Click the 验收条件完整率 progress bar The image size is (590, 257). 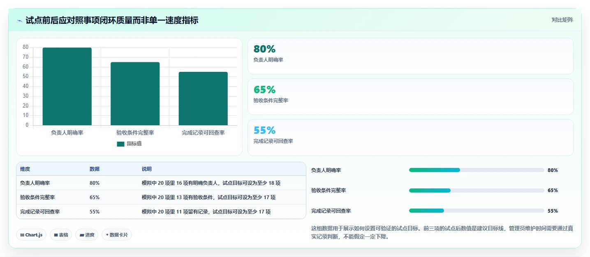[477, 190]
